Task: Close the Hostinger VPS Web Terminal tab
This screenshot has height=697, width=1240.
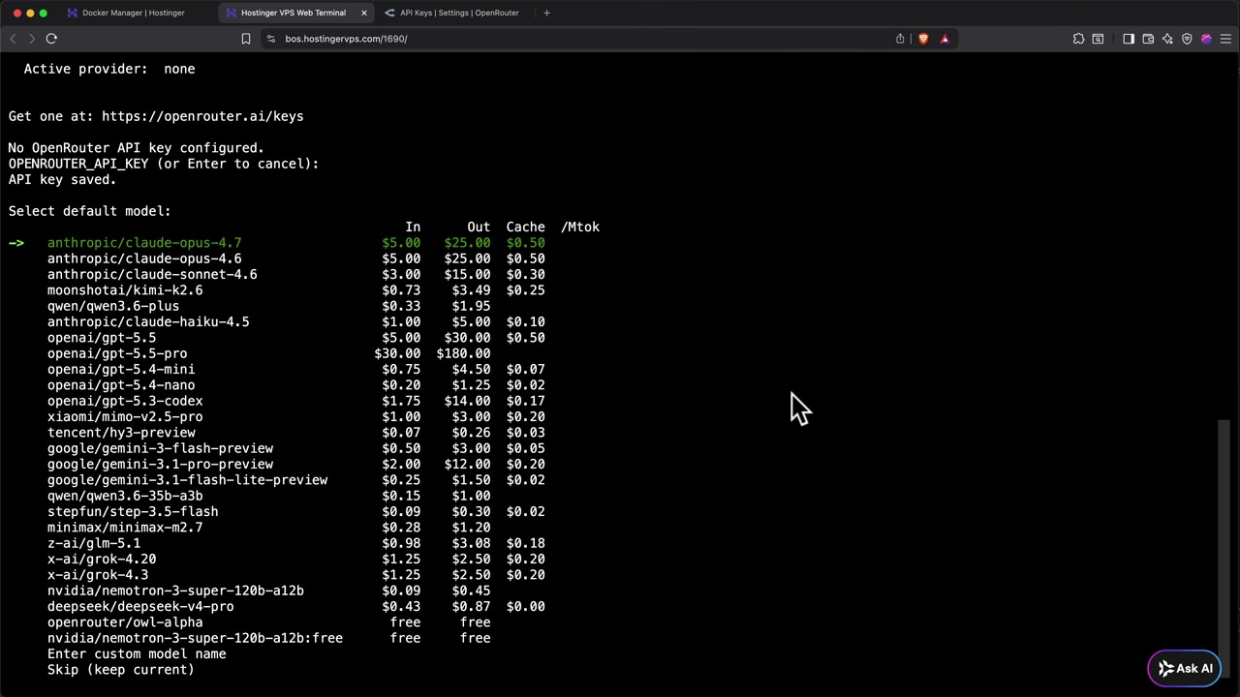Action: (364, 13)
